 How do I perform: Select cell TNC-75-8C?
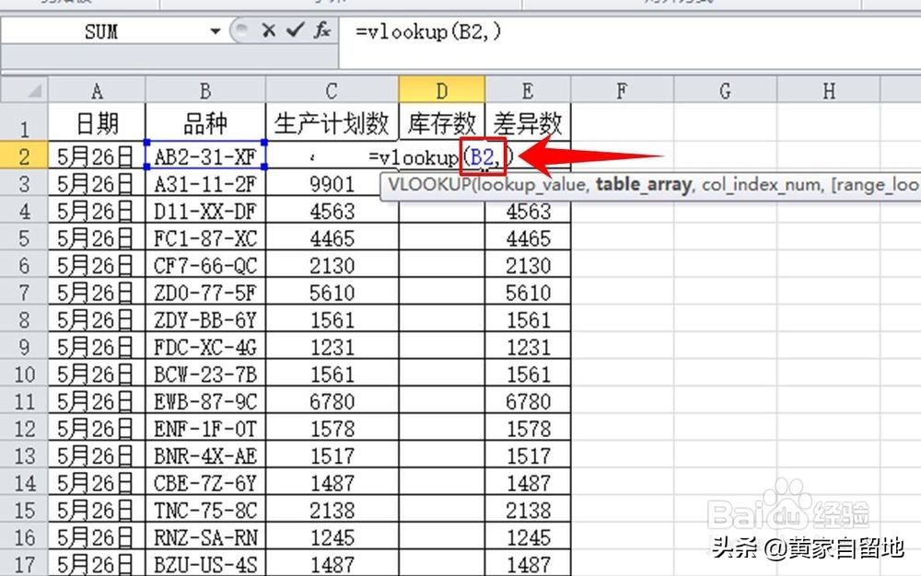[x=205, y=510]
